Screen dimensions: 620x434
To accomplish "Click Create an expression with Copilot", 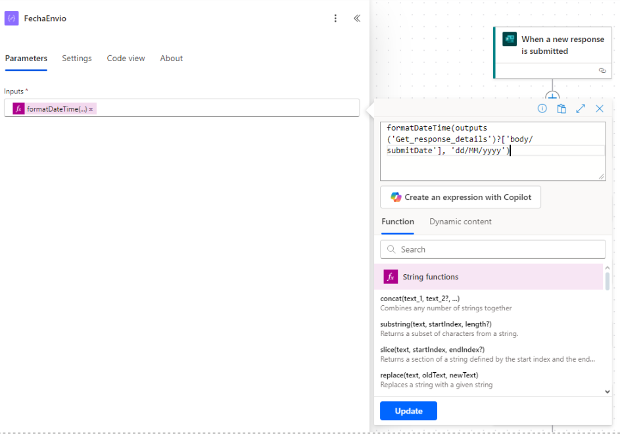I will (460, 197).
